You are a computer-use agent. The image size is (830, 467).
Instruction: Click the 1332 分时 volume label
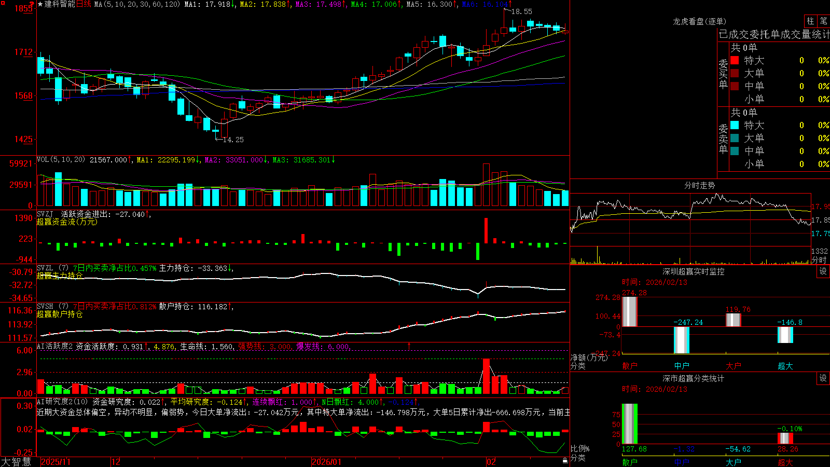pos(820,255)
